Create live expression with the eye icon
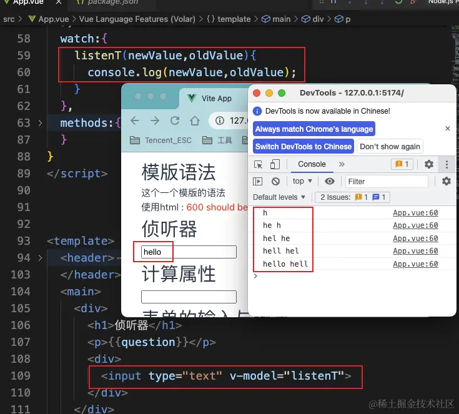This screenshot has width=459, height=414. click(x=330, y=181)
